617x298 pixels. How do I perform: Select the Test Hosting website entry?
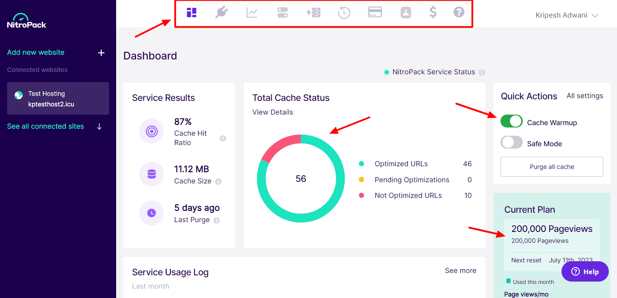pyautogui.click(x=58, y=99)
